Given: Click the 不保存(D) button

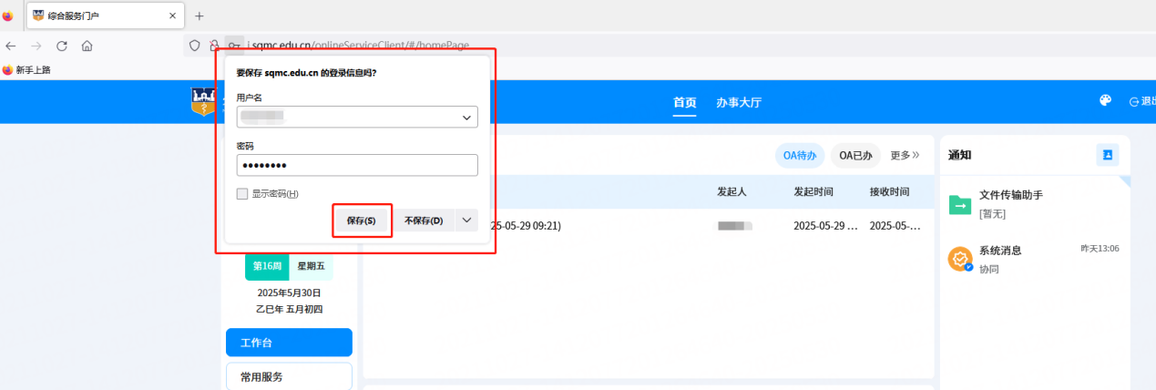Looking at the screenshot, I should tap(423, 221).
